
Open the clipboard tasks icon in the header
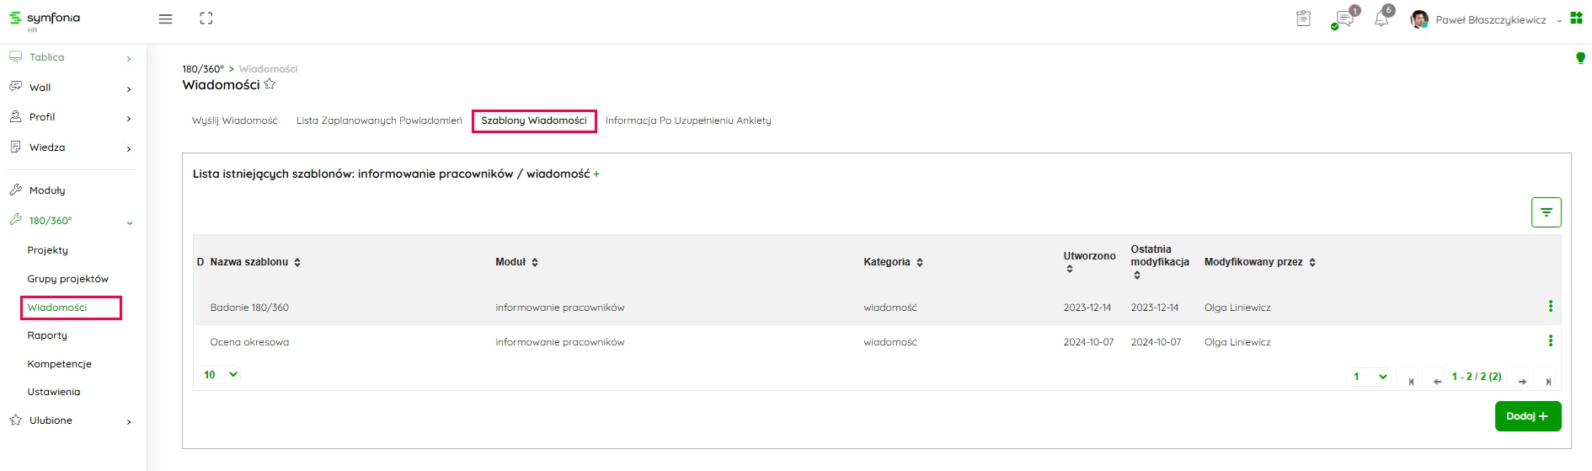(1303, 19)
